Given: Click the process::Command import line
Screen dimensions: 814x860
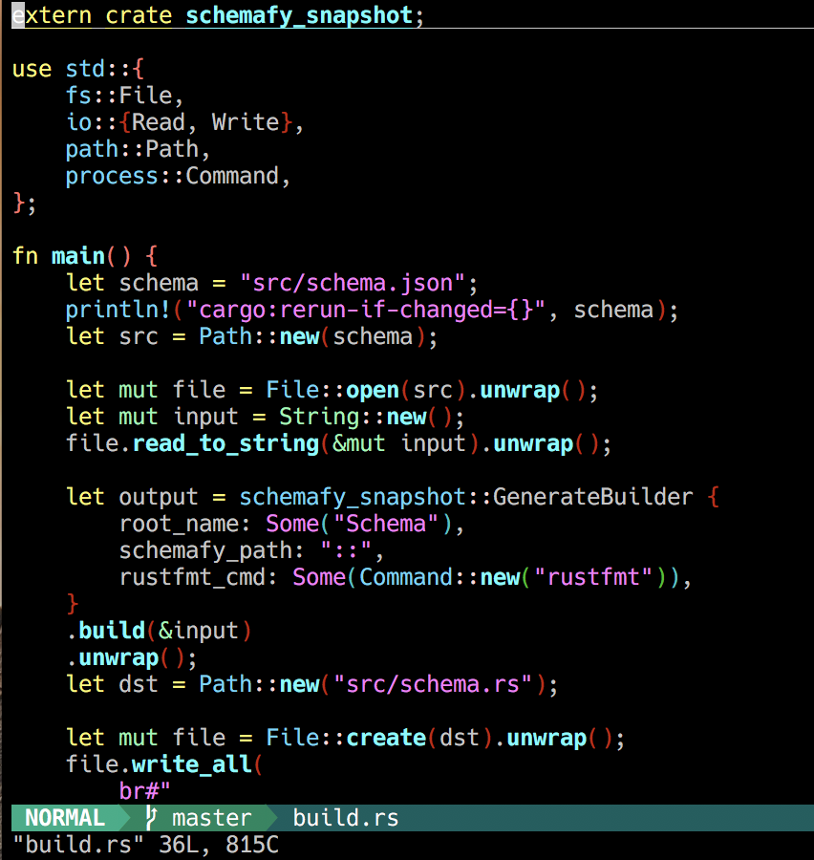Looking at the screenshot, I should 178,176.
